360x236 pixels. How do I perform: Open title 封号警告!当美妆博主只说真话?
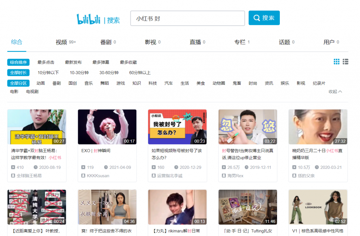tap(247, 154)
